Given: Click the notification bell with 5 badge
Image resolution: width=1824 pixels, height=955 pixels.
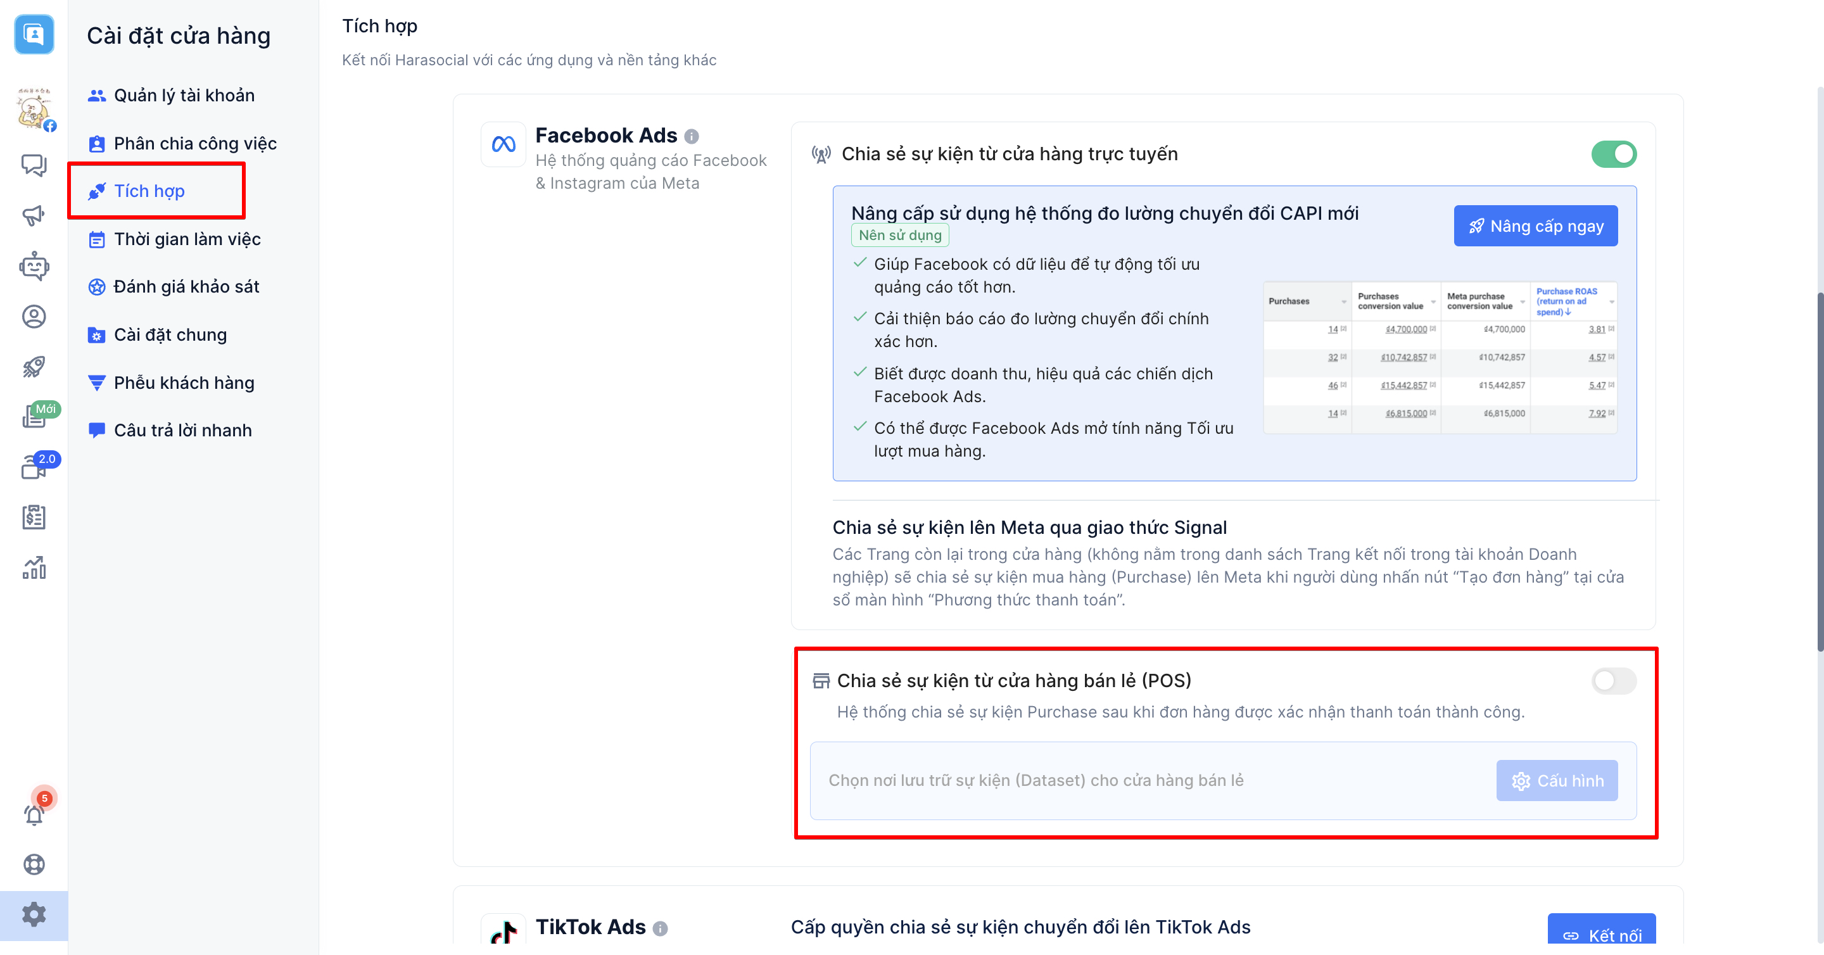Looking at the screenshot, I should tap(34, 814).
